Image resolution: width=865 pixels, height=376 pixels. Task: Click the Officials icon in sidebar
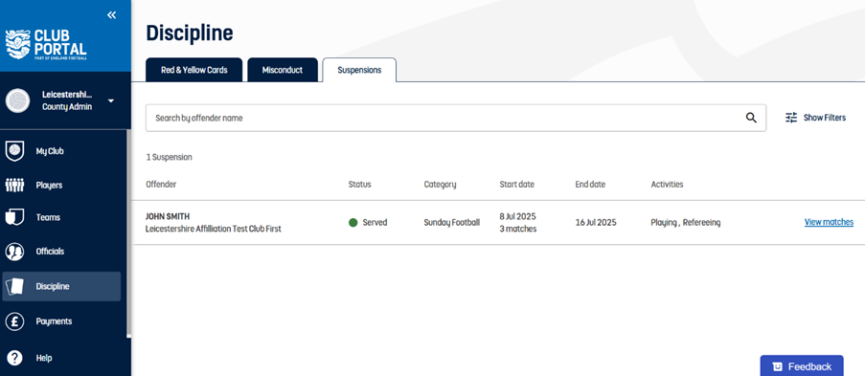click(x=14, y=252)
